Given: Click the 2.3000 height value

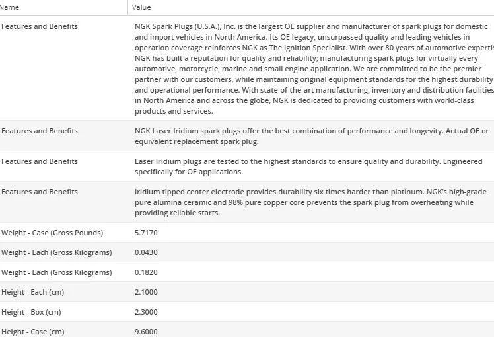Looking at the screenshot, I should [146, 312].
